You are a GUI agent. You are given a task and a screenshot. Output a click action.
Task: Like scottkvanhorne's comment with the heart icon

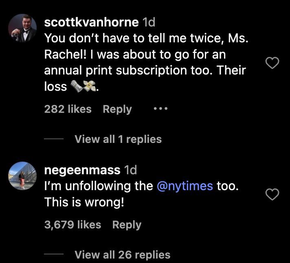coord(272,63)
